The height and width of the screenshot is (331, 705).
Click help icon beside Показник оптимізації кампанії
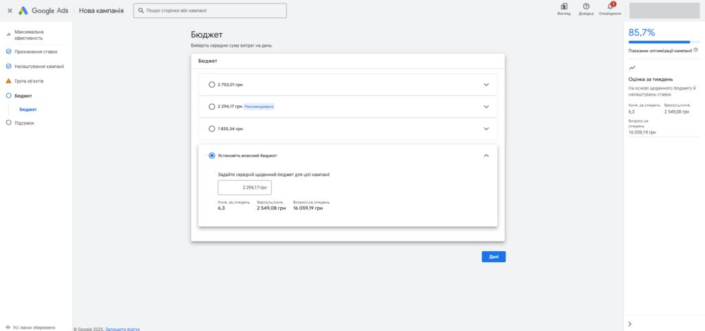click(695, 50)
